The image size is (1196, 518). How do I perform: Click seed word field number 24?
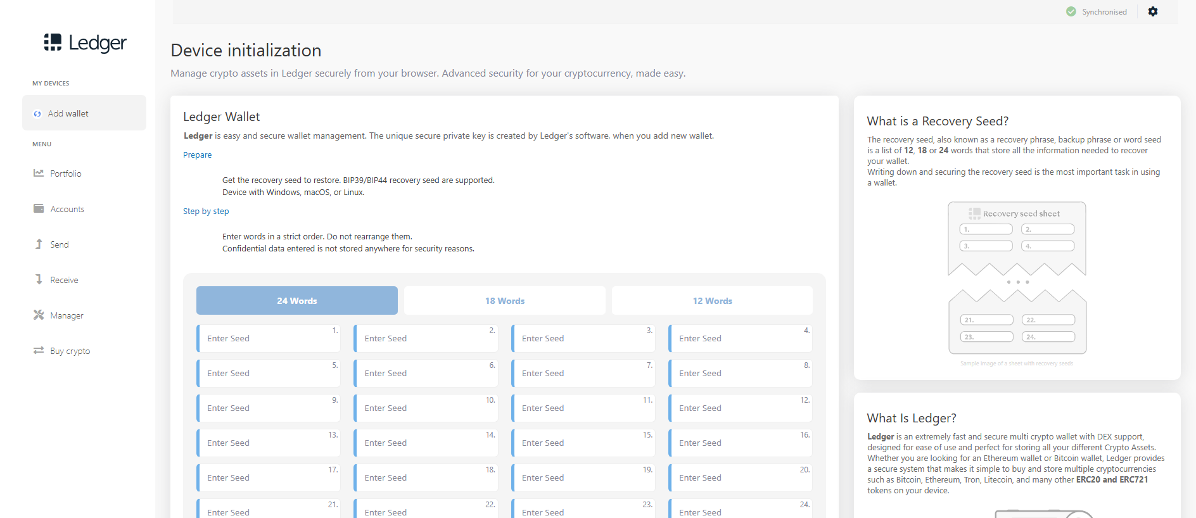coord(741,509)
